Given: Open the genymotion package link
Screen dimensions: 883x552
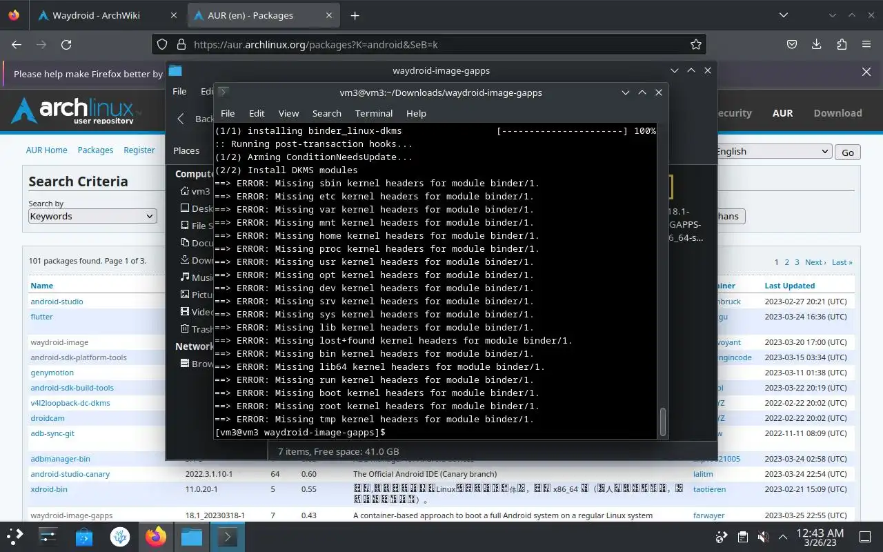Looking at the screenshot, I should coord(52,373).
